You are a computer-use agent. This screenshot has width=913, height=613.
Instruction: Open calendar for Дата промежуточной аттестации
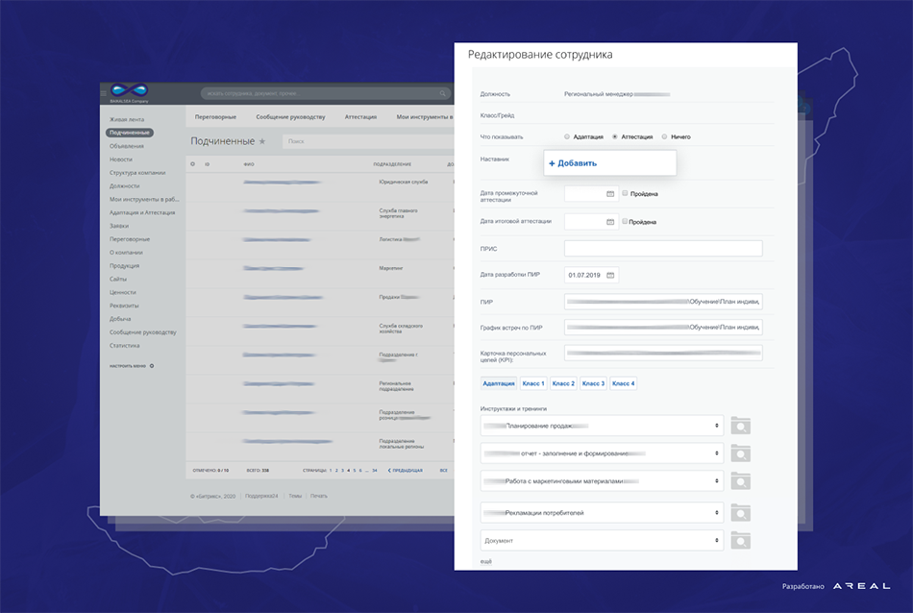pos(610,194)
